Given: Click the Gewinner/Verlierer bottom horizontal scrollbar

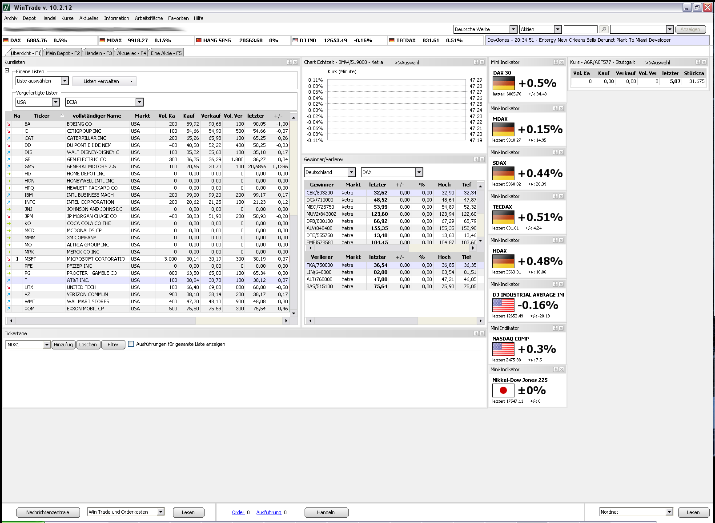Looking at the screenshot, I should point(395,321).
